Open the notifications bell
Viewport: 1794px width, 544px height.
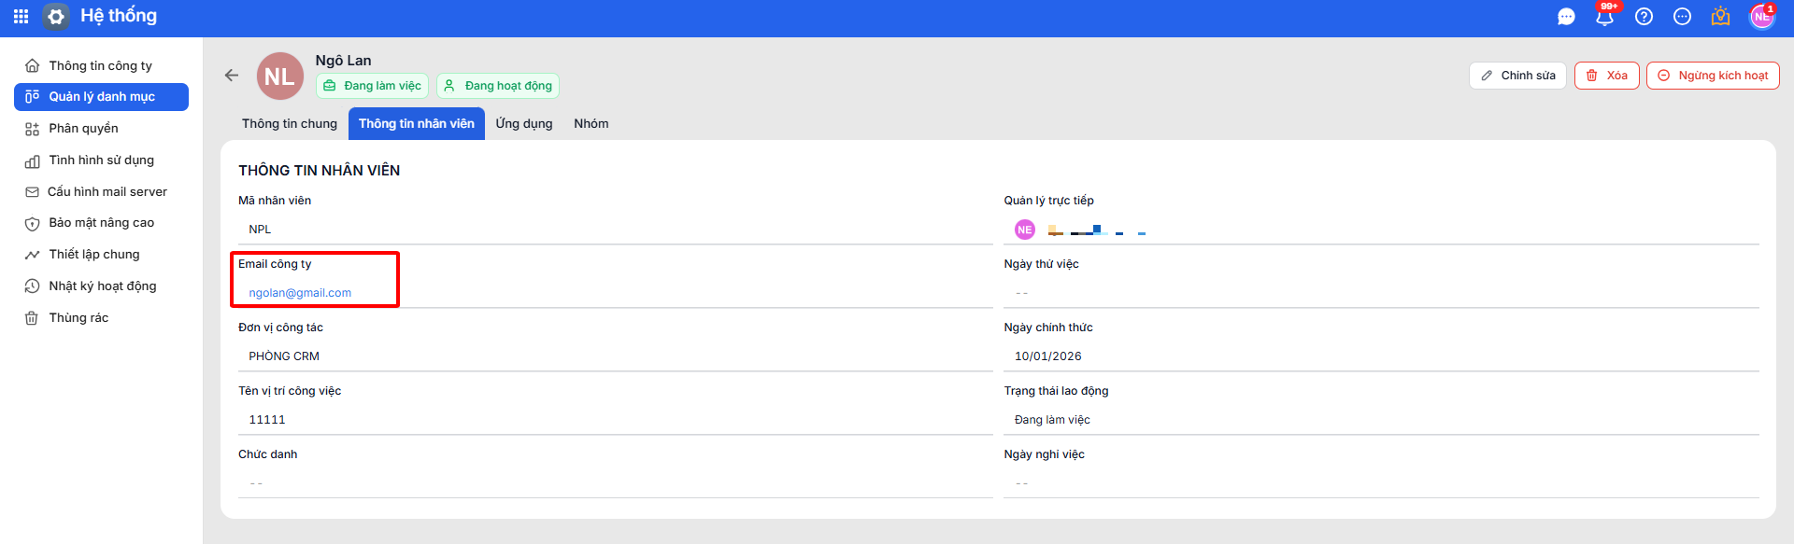[x=1604, y=17]
